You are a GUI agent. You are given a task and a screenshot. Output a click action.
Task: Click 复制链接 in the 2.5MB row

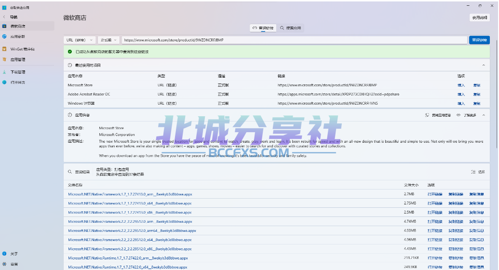click(456, 212)
